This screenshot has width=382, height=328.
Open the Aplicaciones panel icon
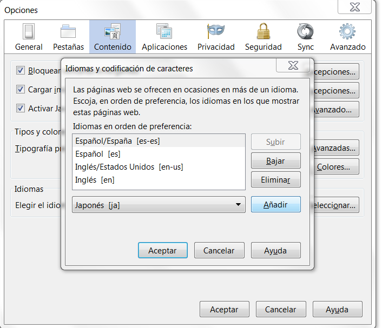click(x=164, y=32)
